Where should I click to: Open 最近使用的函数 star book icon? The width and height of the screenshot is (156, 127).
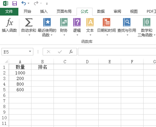pos(47,22)
